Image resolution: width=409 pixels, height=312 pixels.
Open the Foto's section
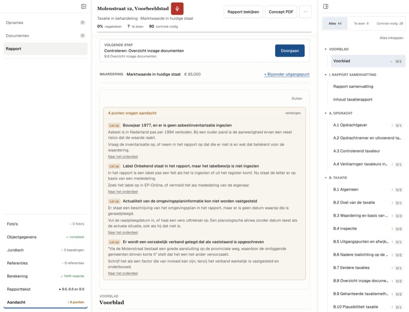pyautogui.click(x=46, y=224)
